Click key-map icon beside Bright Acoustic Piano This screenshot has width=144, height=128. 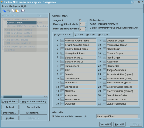point(62,45)
